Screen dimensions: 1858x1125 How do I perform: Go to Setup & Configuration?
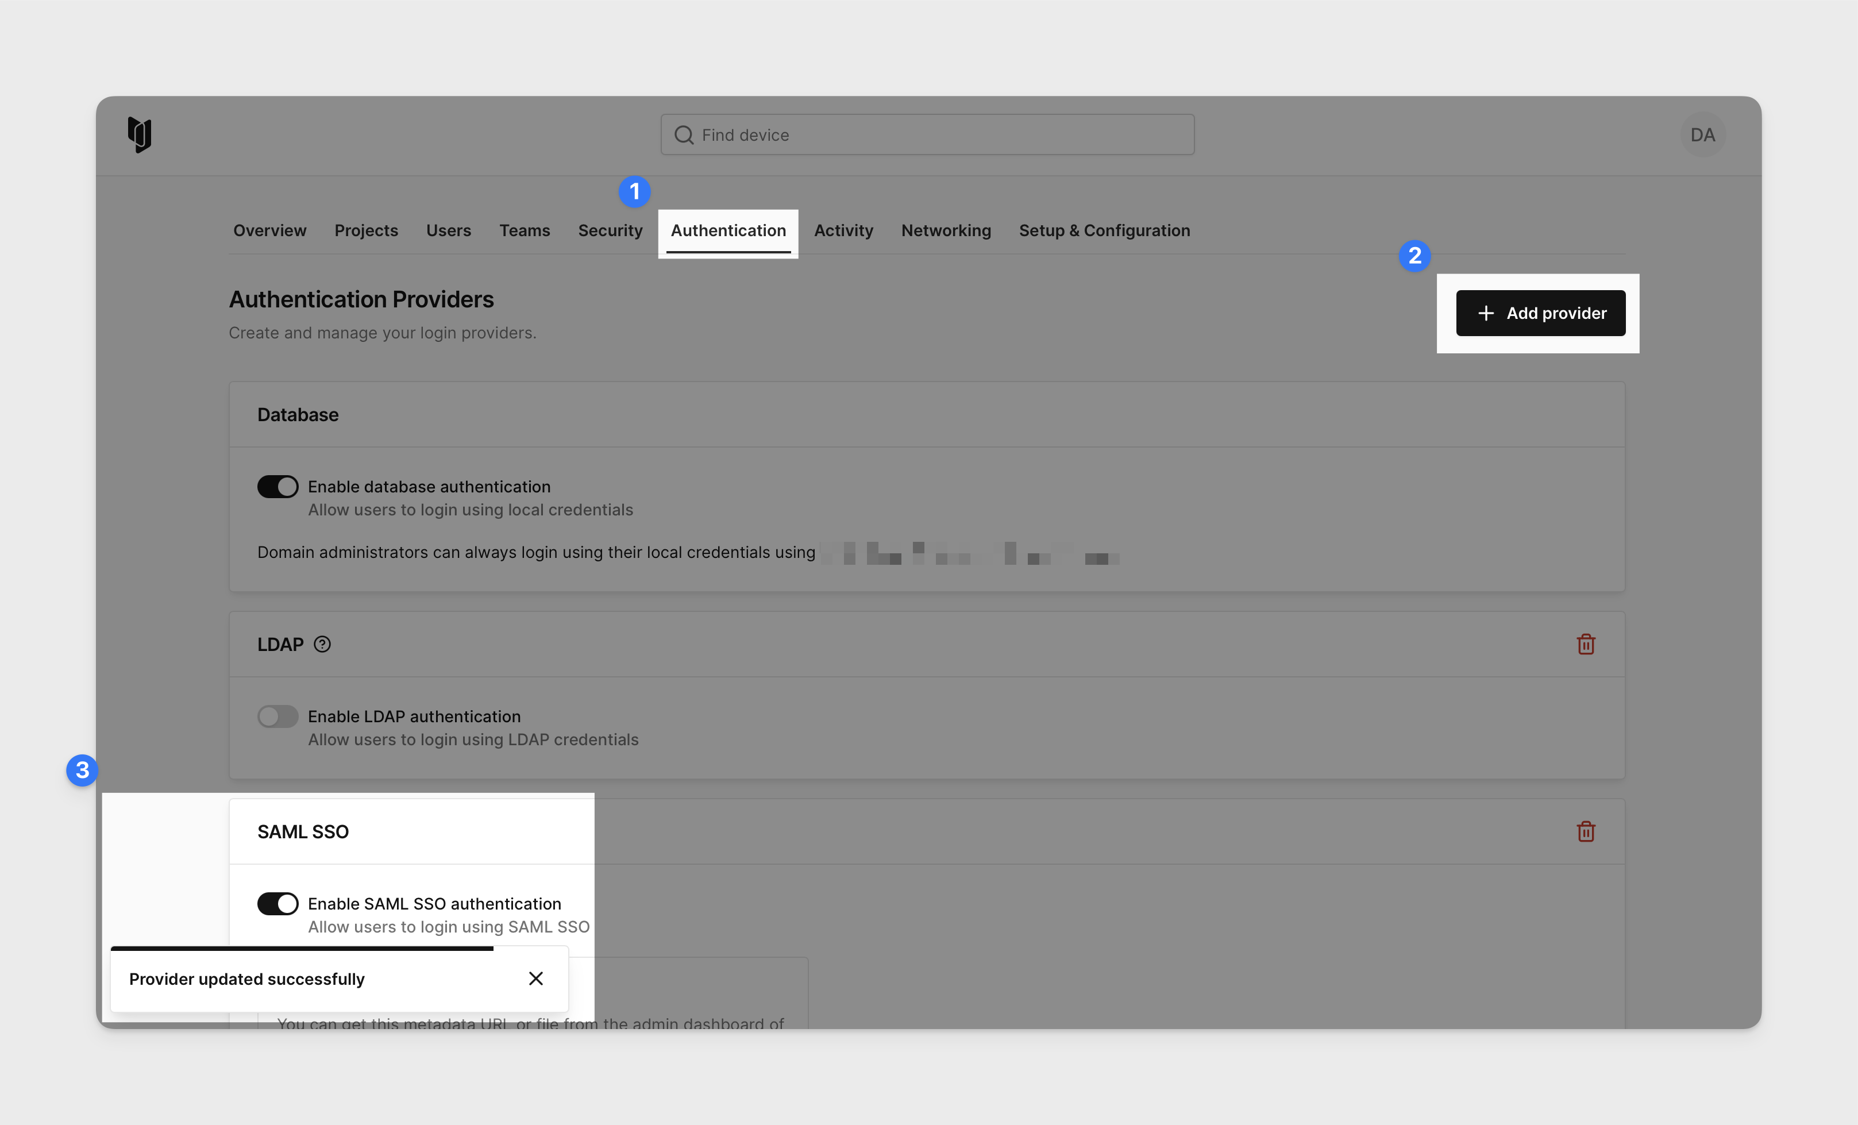(x=1104, y=231)
